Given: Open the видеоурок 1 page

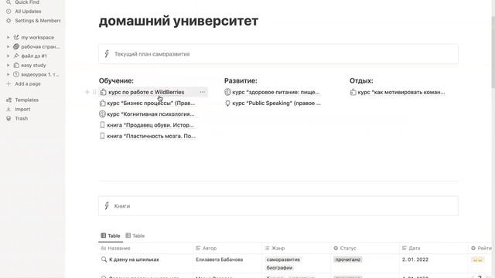Looking at the screenshot, I should click(40, 75).
